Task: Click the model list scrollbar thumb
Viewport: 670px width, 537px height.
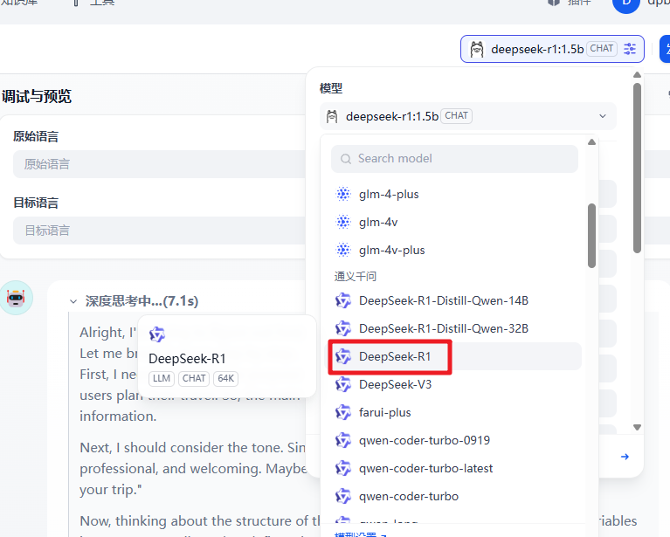Action: pos(591,235)
